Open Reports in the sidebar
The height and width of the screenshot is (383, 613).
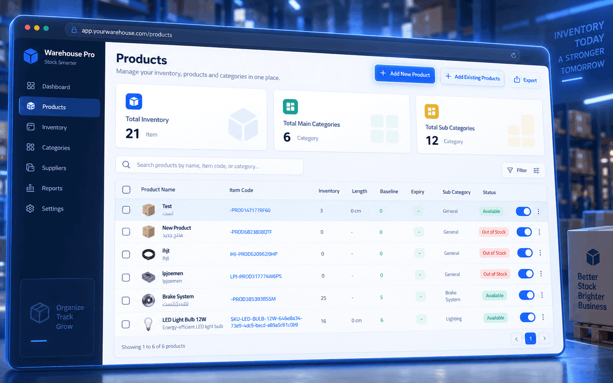pos(52,188)
